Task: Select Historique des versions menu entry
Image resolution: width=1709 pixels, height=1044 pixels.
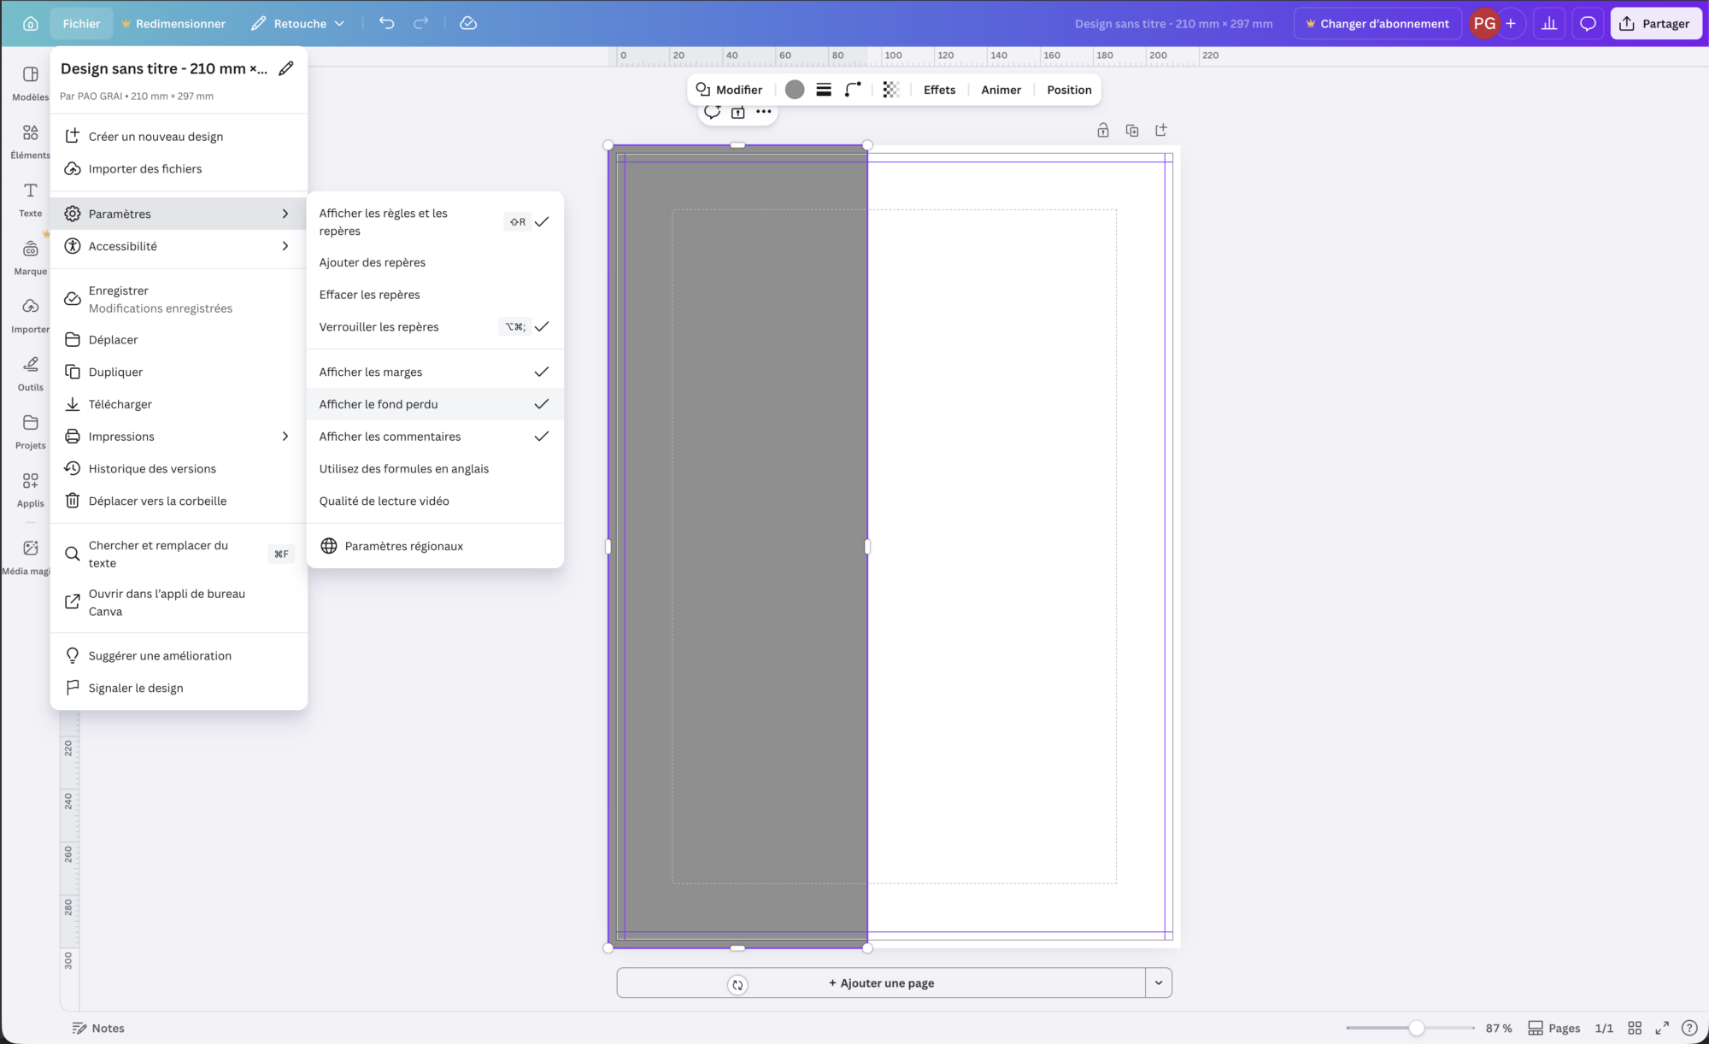Action: click(x=152, y=469)
